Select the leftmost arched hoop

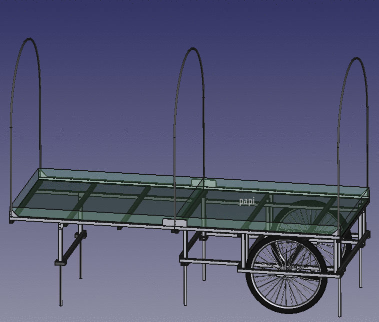tap(28, 40)
